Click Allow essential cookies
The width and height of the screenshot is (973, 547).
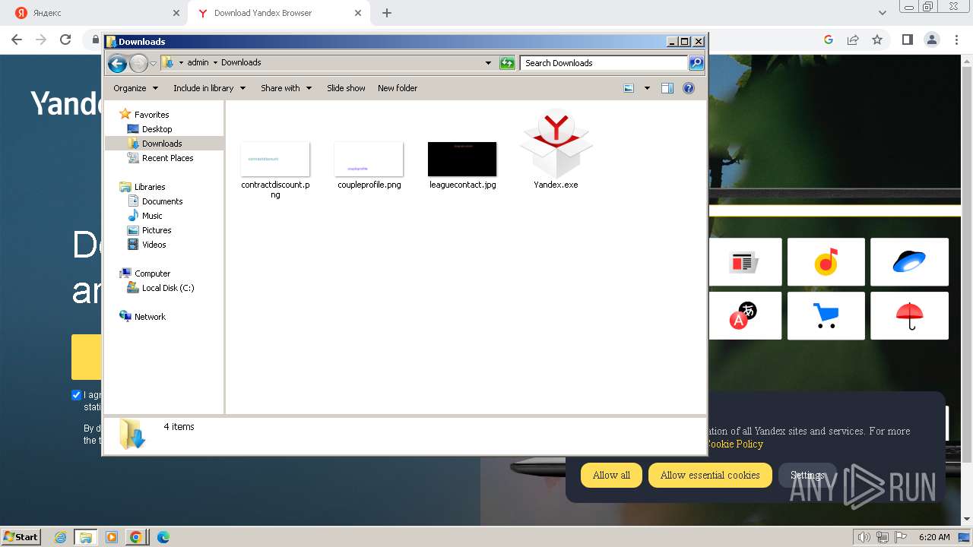pyautogui.click(x=710, y=475)
